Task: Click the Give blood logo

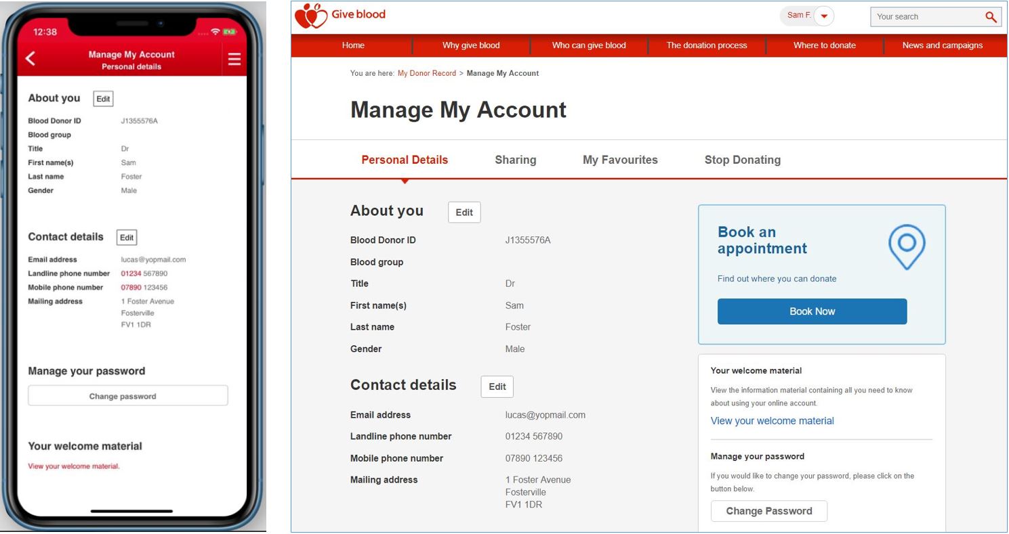Action: pyautogui.click(x=340, y=16)
